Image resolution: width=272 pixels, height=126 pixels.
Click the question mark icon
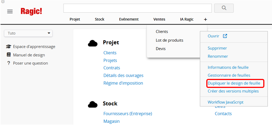8,63
